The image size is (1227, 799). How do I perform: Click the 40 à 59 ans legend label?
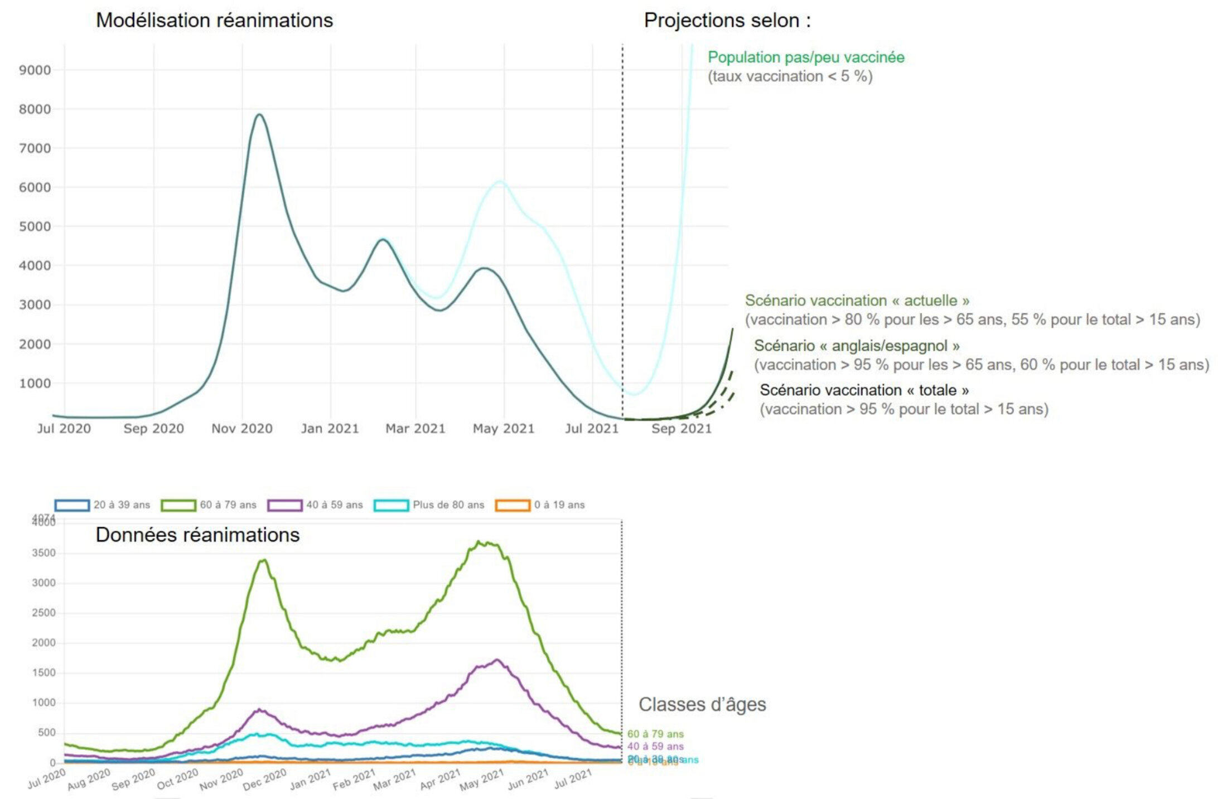coord(335,505)
